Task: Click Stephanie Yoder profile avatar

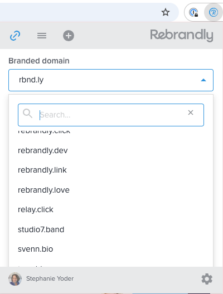Action: click(x=15, y=279)
